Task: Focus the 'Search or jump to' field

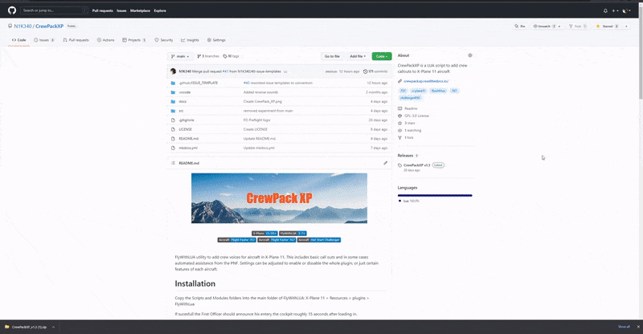Action: point(54,10)
